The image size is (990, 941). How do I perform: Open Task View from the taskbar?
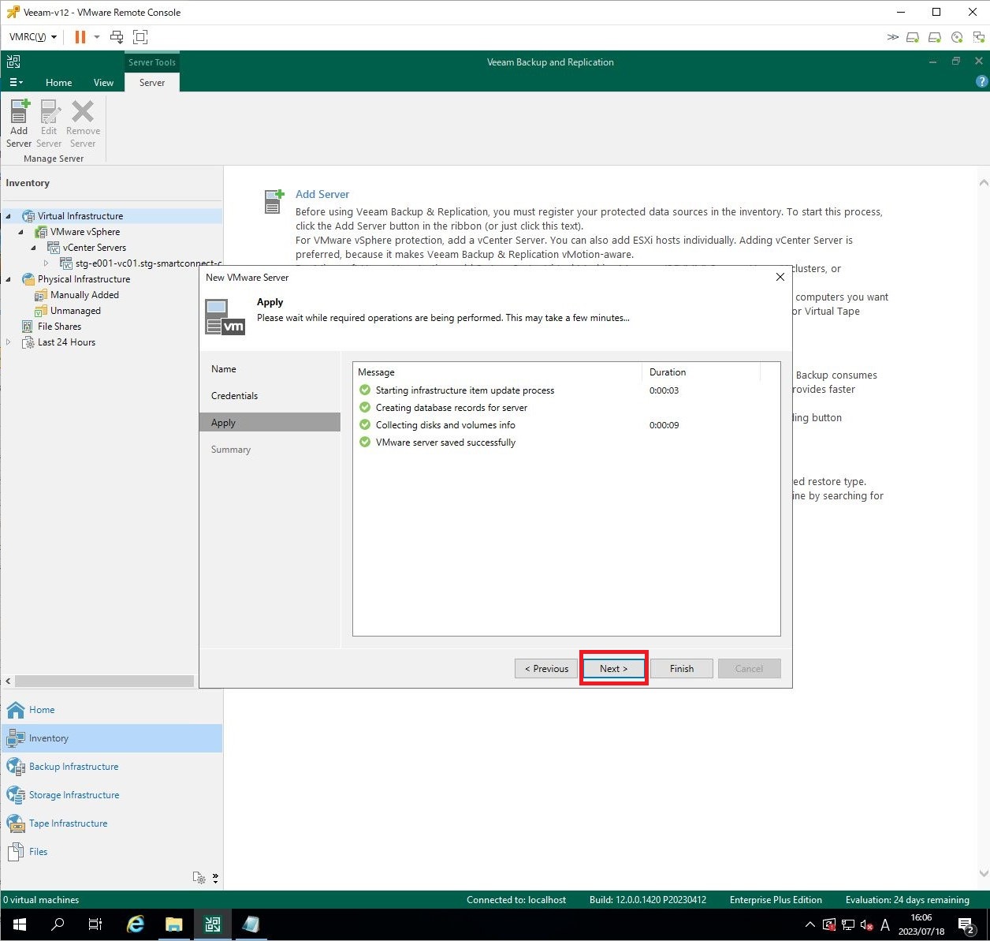[x=95, y=924]
